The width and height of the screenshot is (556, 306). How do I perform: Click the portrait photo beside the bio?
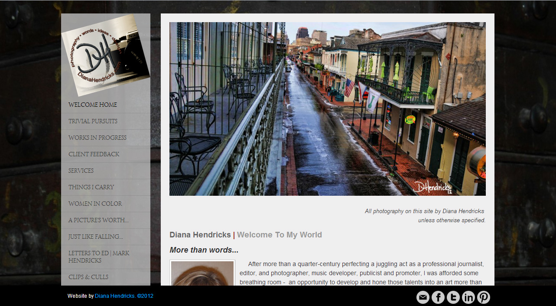[202, 273]
